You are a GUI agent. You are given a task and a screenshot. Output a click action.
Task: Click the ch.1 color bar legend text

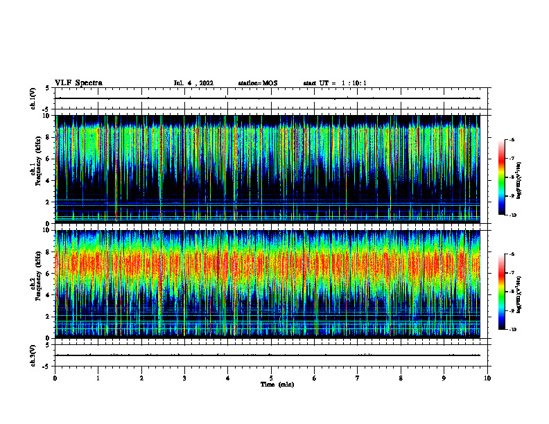[x=518, y=181]
